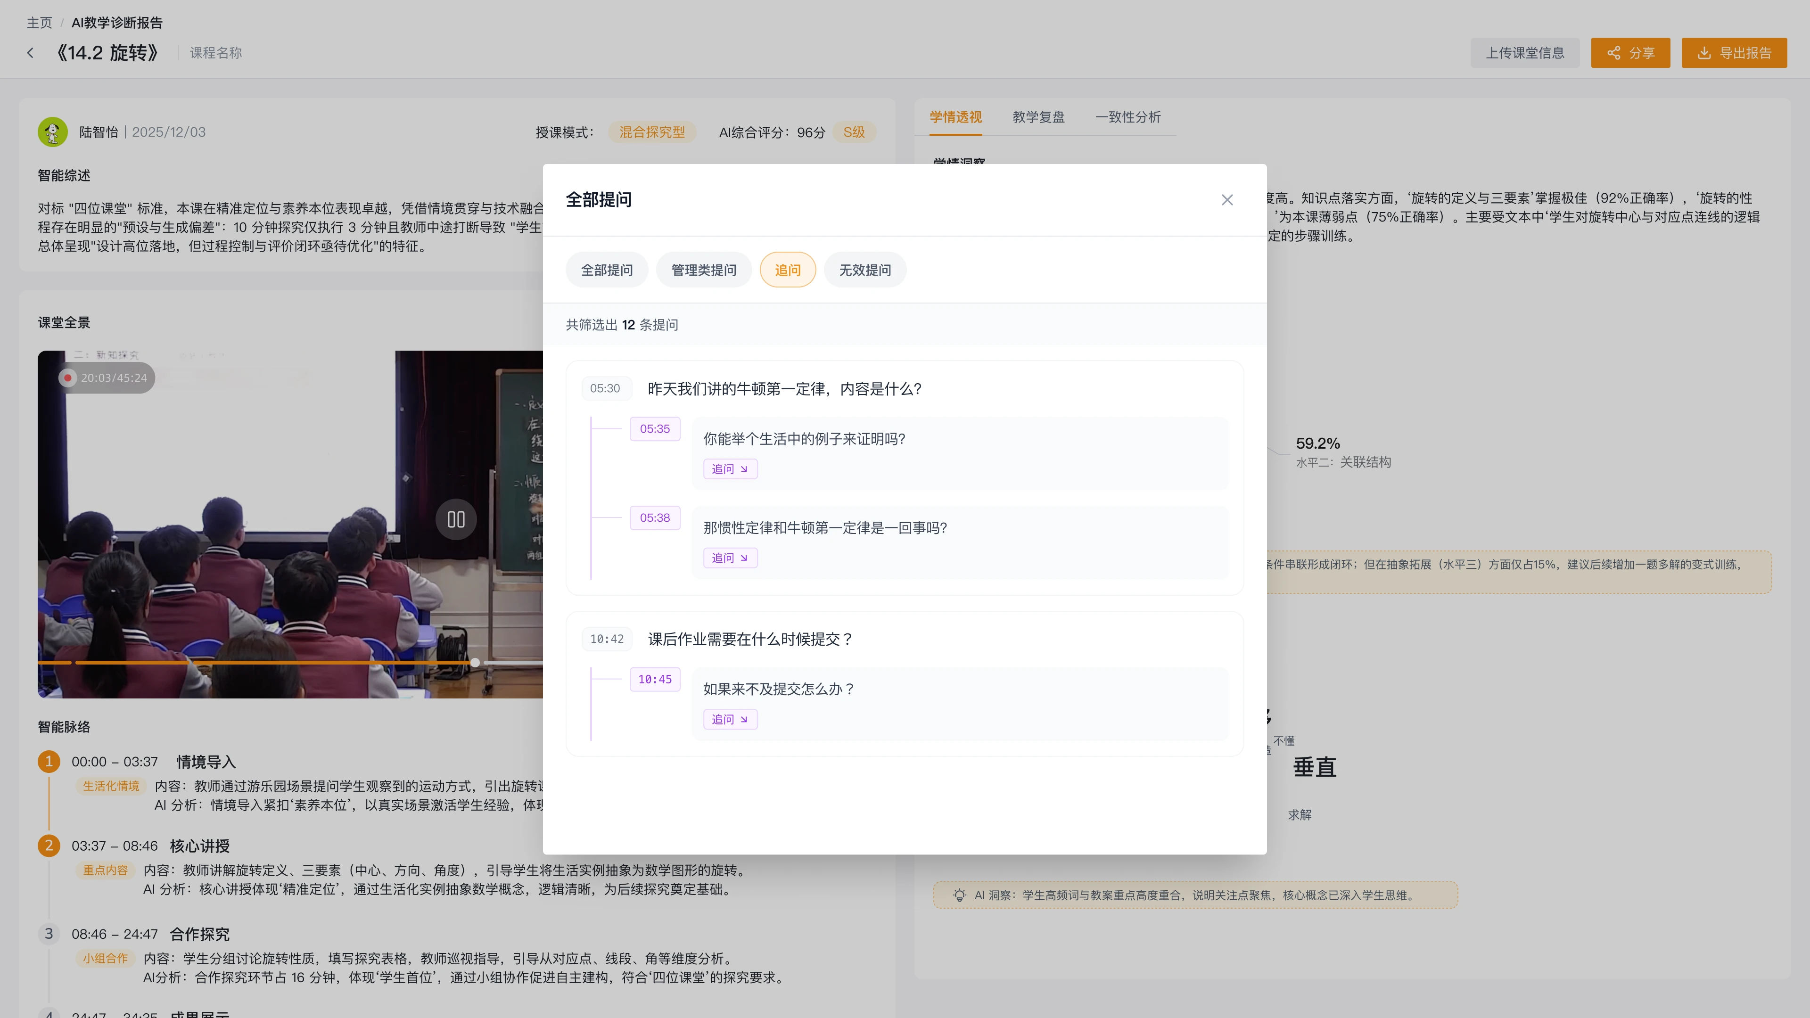
Task: Click the 小组合作 tag
Action: point(106,958)
